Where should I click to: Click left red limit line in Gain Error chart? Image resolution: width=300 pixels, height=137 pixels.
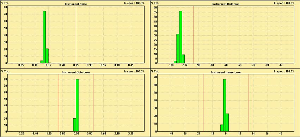pyautogui.click(x=59, y=103)
